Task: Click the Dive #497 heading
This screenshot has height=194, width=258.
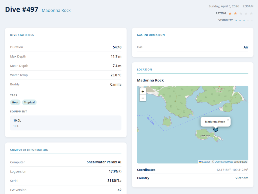Action: coord(22,9)
